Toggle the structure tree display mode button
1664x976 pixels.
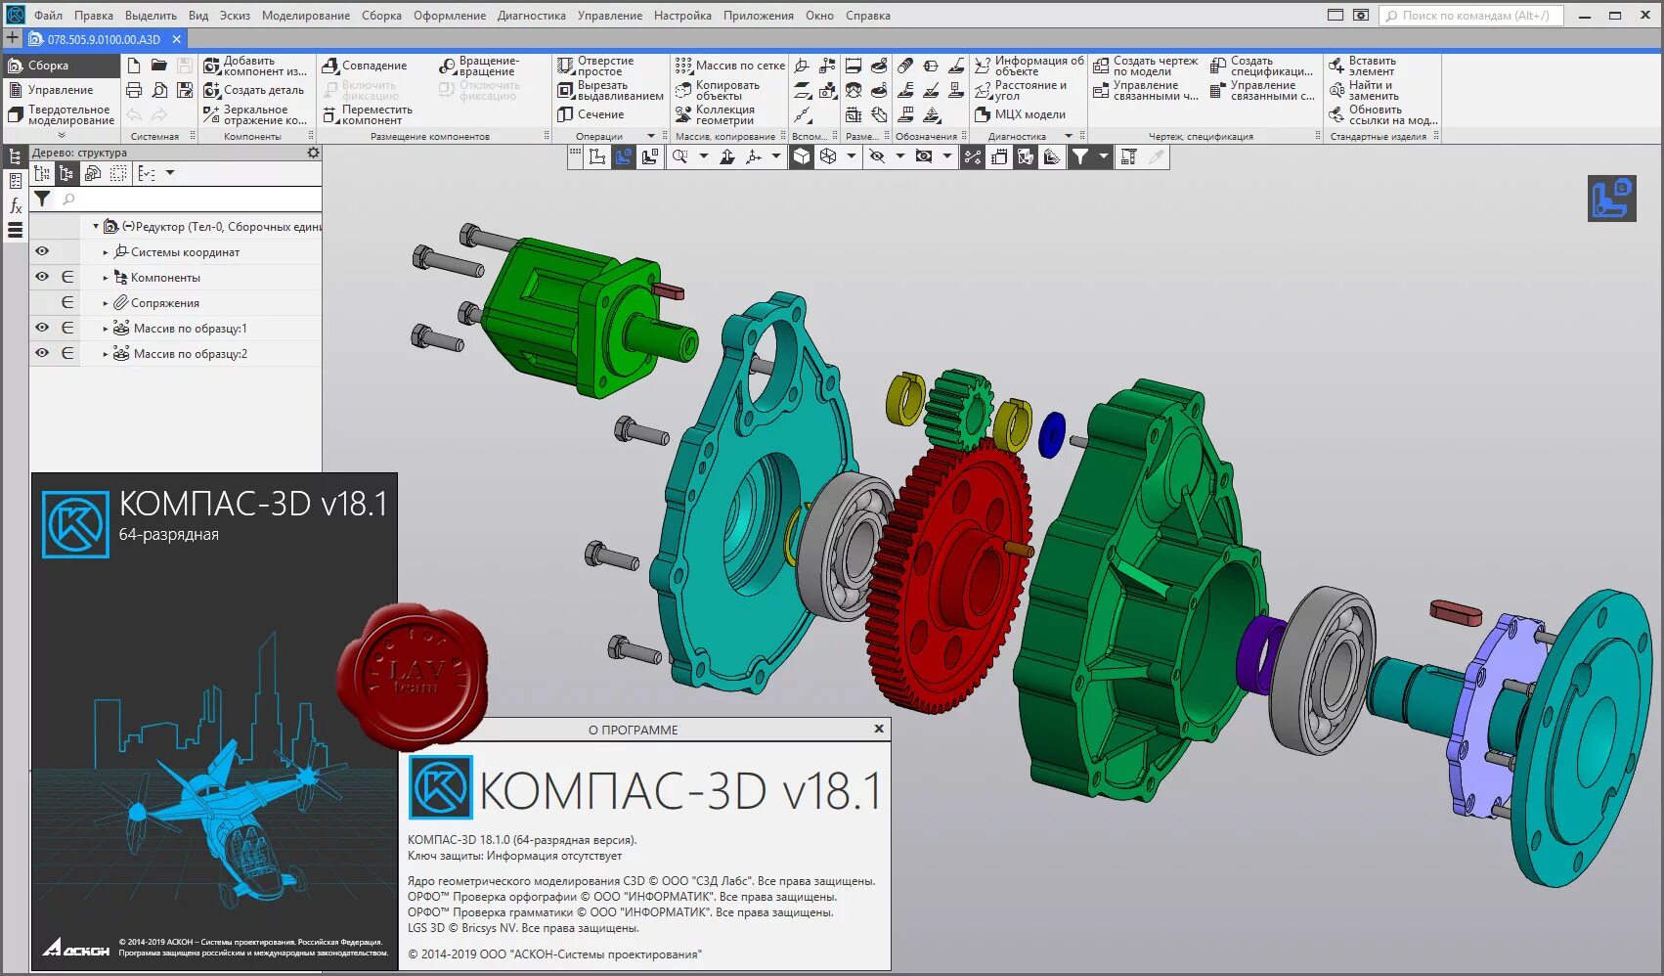tap(66, 173)
